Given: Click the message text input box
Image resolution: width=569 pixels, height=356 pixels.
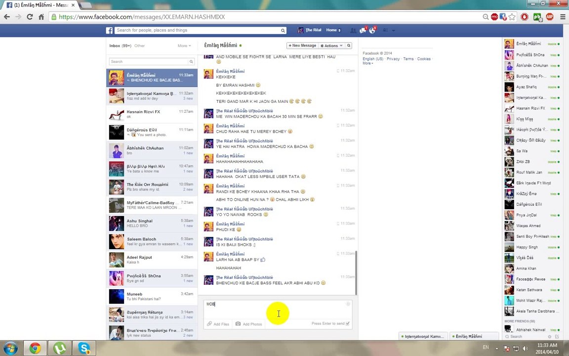Looking at the screenshot, I should click(x=278, y=309).
